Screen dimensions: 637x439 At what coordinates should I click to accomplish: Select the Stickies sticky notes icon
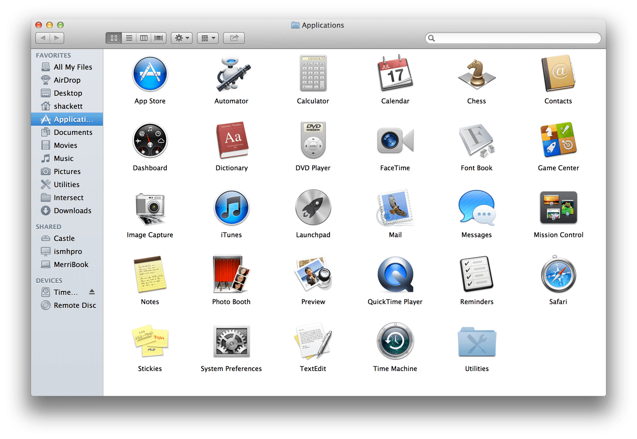tap(150, 341)
